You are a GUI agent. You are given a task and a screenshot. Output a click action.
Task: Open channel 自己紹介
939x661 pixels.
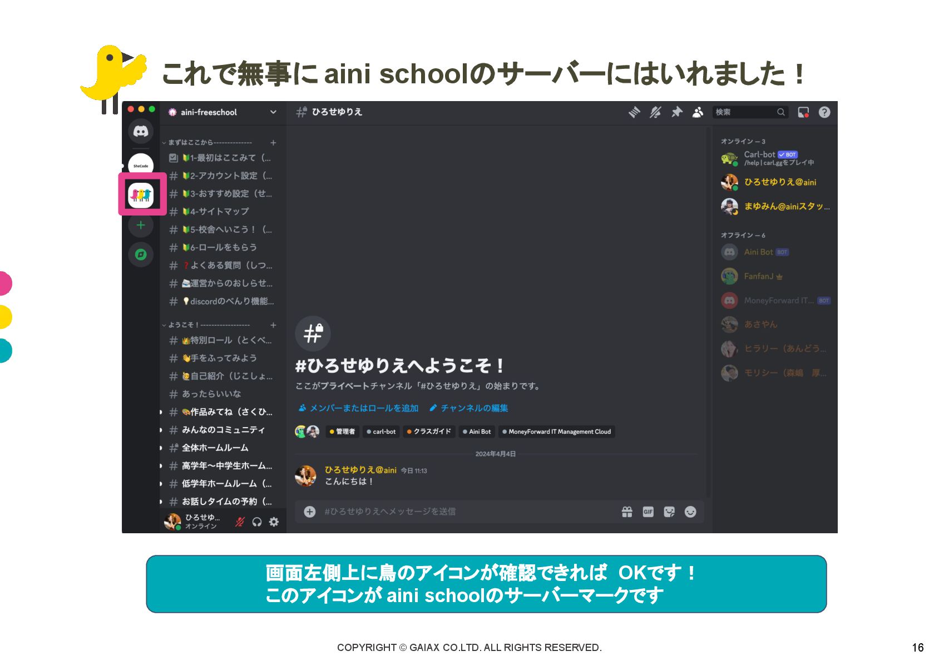[x=221, y=376]
